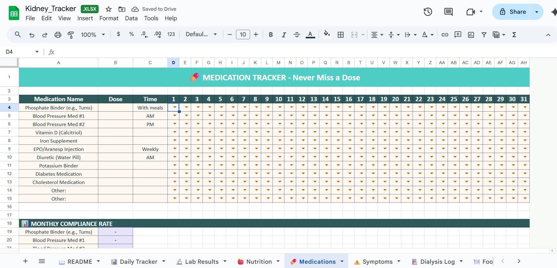
Task: Search the menus with magnifier icon
Action: tap(18, 35)
